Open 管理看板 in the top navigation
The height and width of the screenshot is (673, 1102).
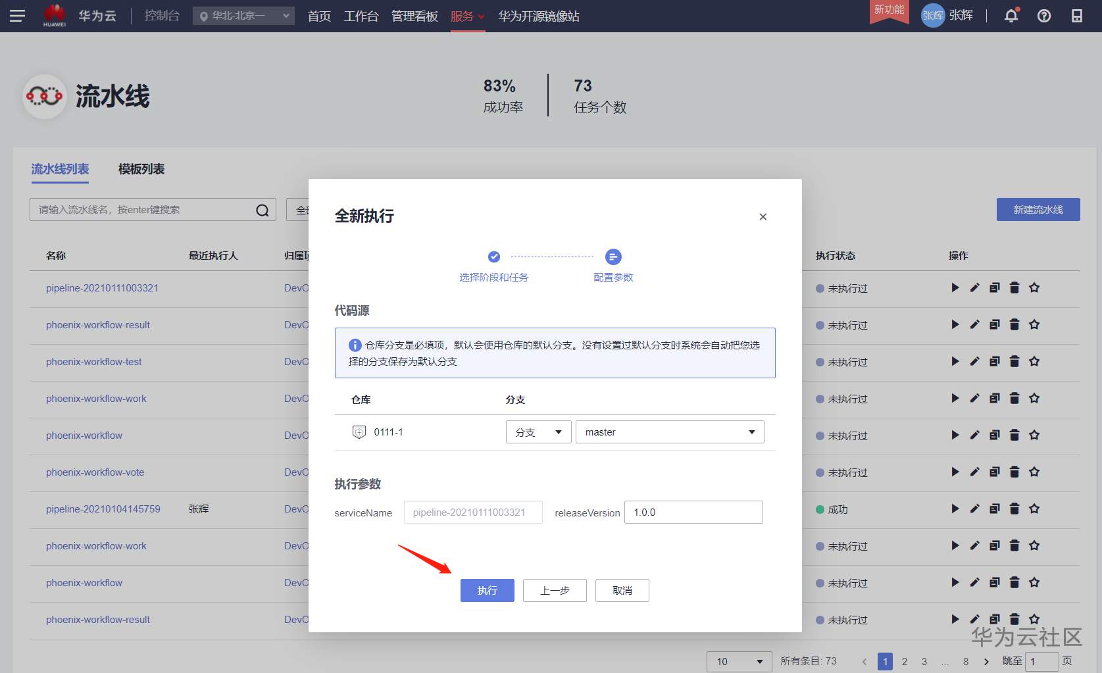tap(414, 16)
